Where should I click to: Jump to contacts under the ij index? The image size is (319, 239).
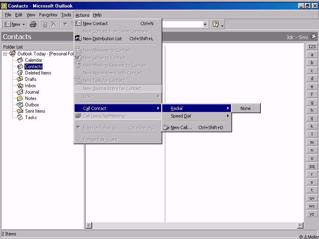pyautogui.click(x=312, y=118)
